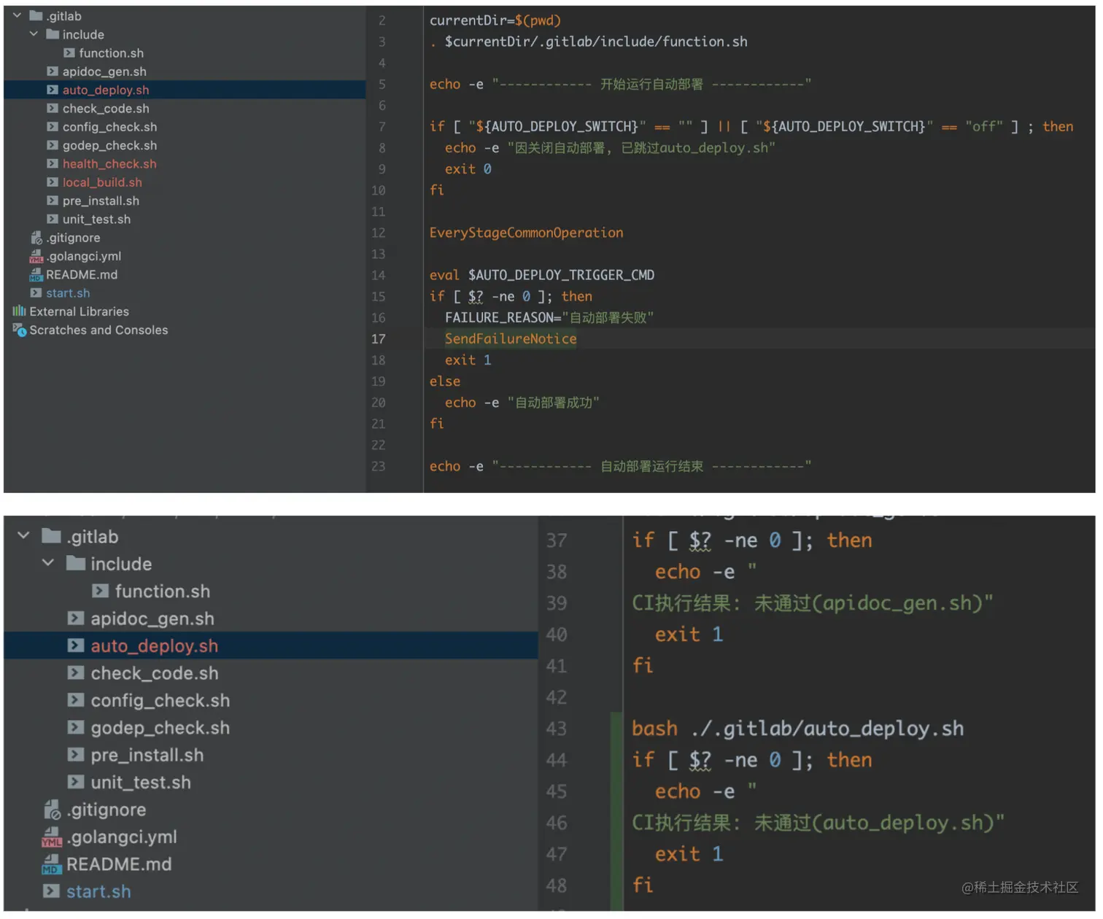The image size is (1103, 919).
Task: Select External Libraries node
Action: 79,311
